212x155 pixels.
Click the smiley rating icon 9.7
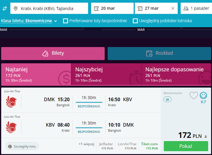tap(203, 96)
